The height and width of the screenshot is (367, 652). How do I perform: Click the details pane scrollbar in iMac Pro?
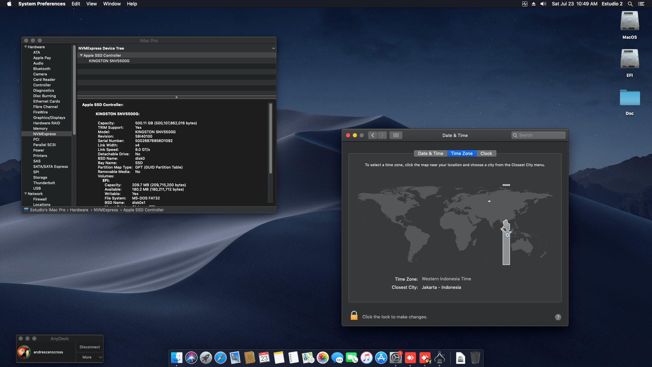coord(271,138)
